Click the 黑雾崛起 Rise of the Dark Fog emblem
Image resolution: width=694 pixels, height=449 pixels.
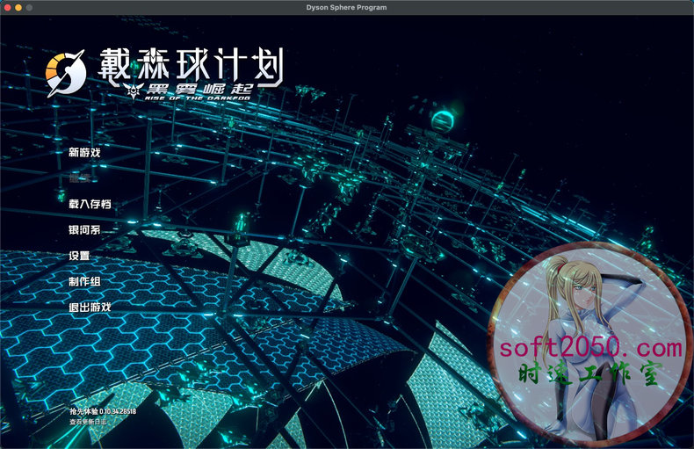click(x=188, y=91)
